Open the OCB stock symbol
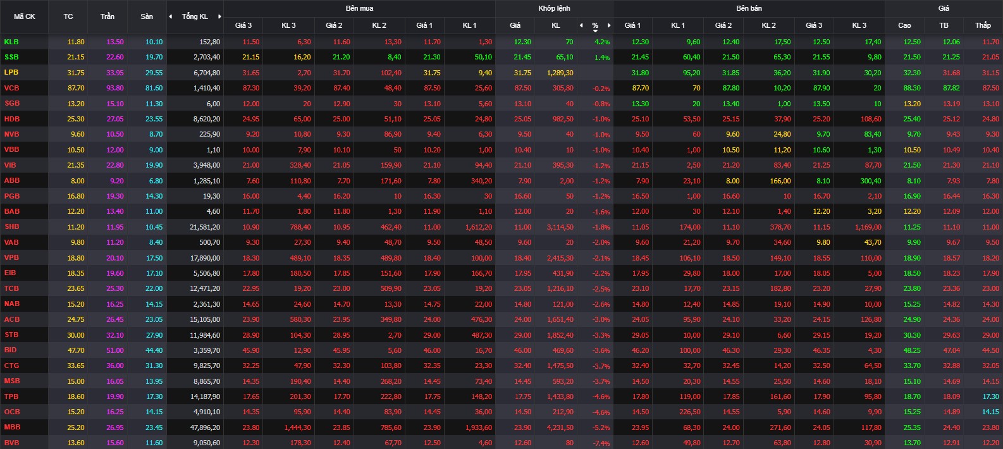Image resolution: width=1003 pixels, height=449 pixels. (x=12, y=412)
